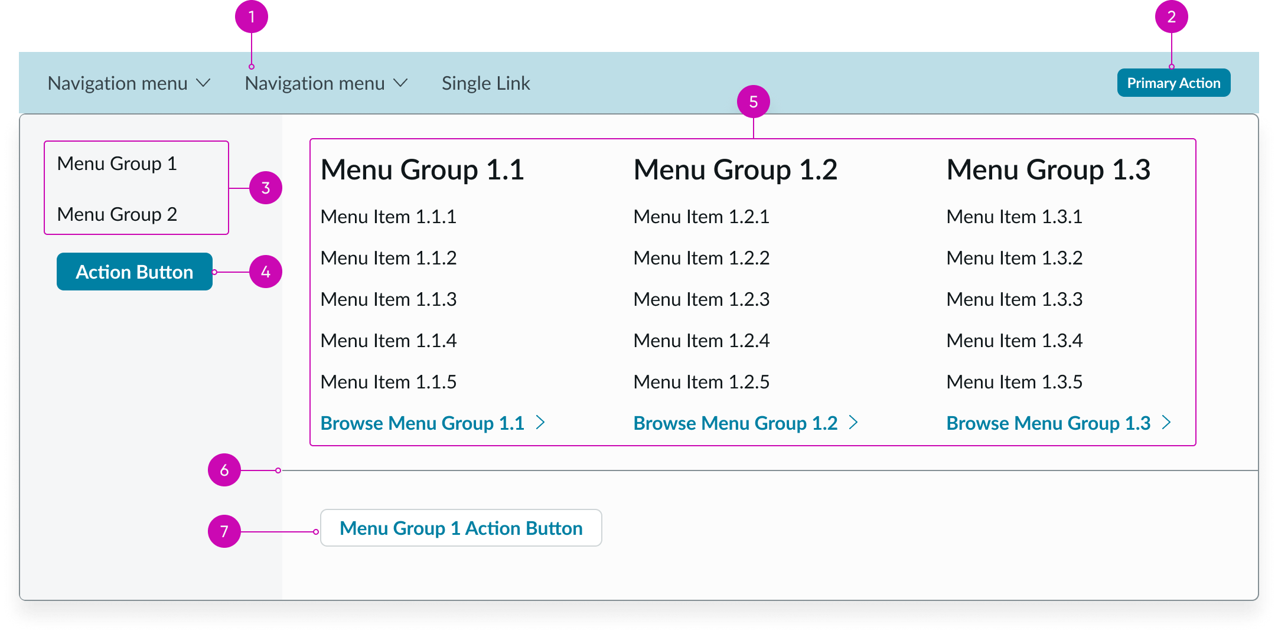Highlight Menu Group 1 in the left panel

pos(116,164)
